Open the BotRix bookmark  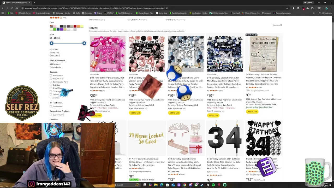point(77,13)
